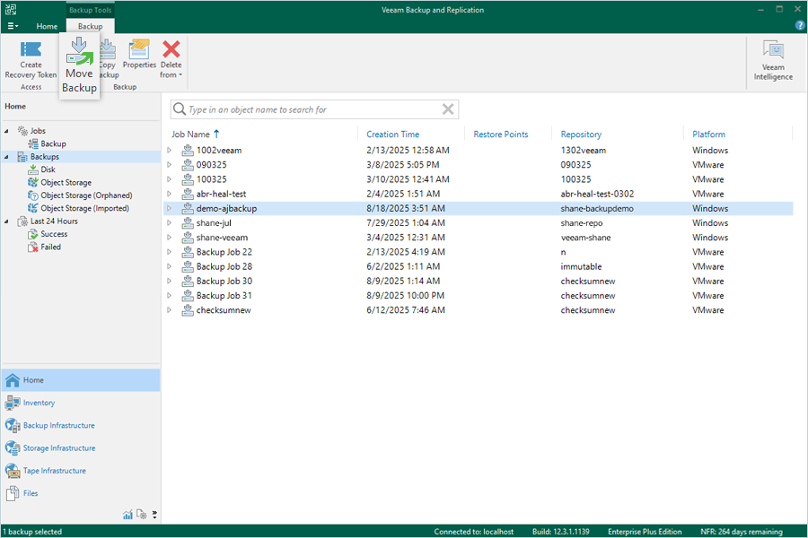Image resolution: width=808 pixels, height=538 pixels.
Task: Click creation time 6/2/2025 1:11 AM
Action: (x=403, y=266)
